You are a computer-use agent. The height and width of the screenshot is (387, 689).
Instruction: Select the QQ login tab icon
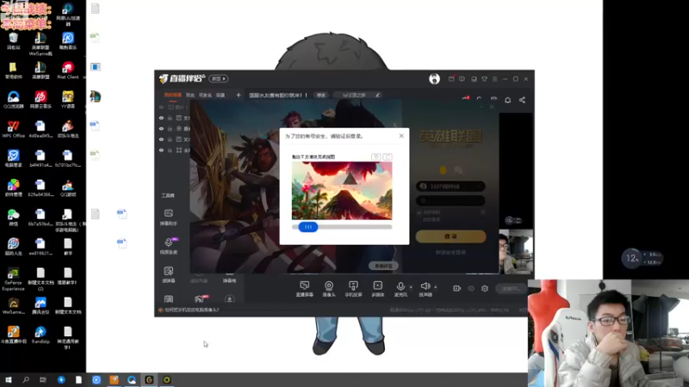[x=443, y=169]
